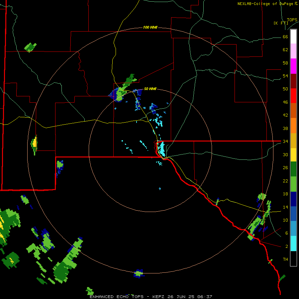This screenshot has height=299, width=299.
Task: Click the ENHANCED ECHO TOPS - KEPZ timestamp caption
Action: (x=151, y=297)
